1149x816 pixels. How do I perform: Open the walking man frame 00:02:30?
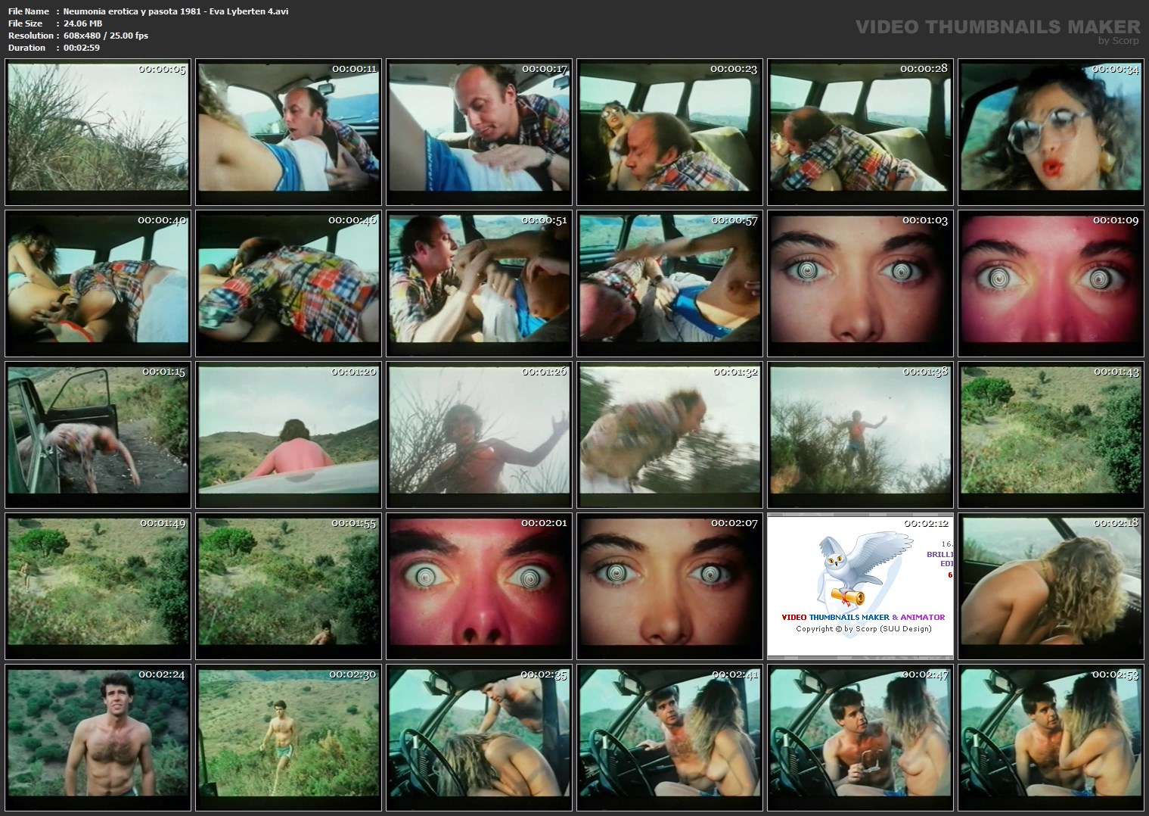(288, 738)
